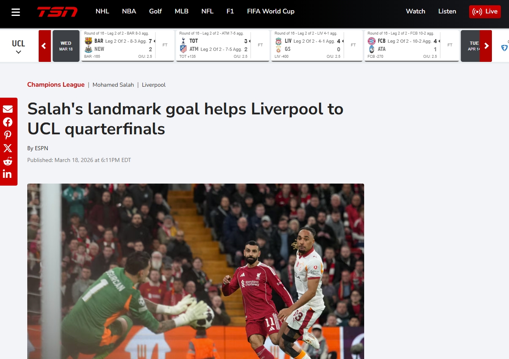Screen dimensions: 509x359
Task: Share article via email icon
Action: pyautogui.click(x=8, y=109)
